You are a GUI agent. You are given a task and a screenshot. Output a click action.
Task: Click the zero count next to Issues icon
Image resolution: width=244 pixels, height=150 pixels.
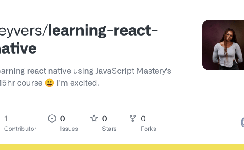pyautogui.click(x=63, y=118)
